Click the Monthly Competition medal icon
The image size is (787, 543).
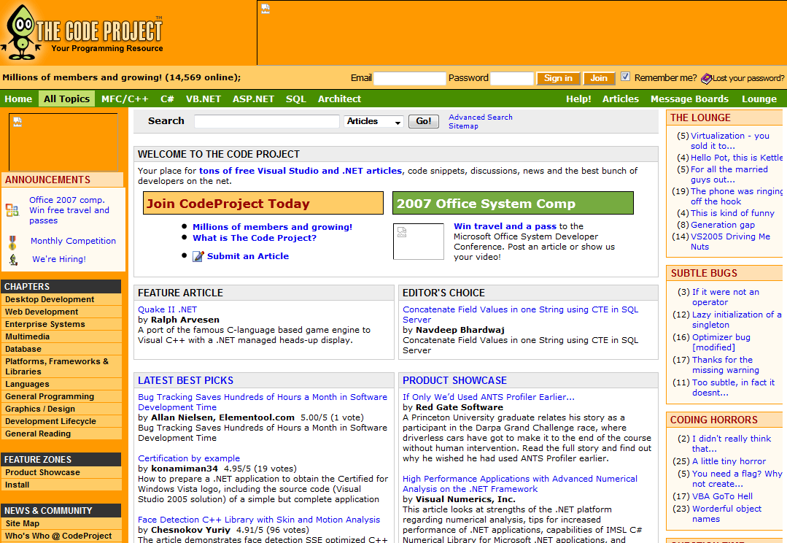(x=12, y=242)
